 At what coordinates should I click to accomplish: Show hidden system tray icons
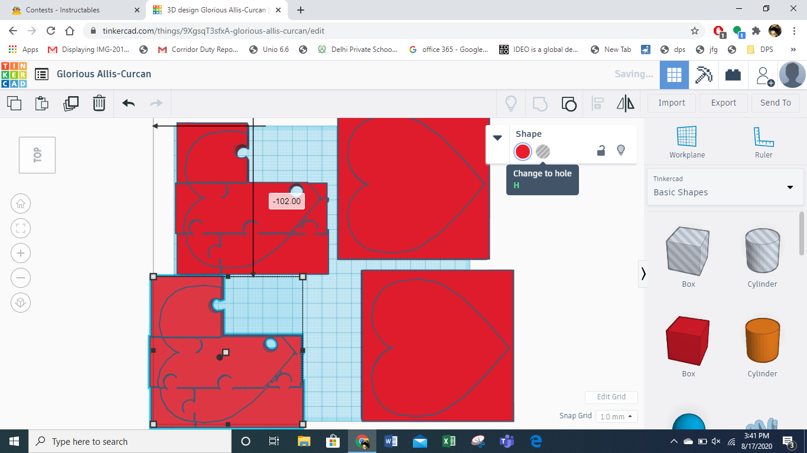[x=673, y=441]
